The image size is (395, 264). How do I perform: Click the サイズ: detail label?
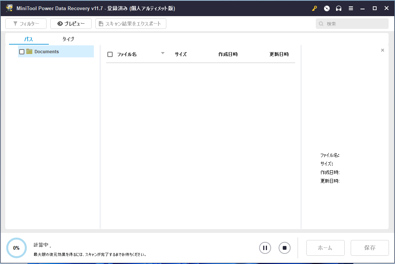coord(327,164)
